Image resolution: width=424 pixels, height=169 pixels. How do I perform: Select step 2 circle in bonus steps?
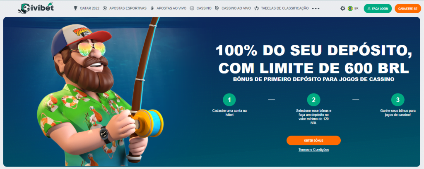pos(314,100)
